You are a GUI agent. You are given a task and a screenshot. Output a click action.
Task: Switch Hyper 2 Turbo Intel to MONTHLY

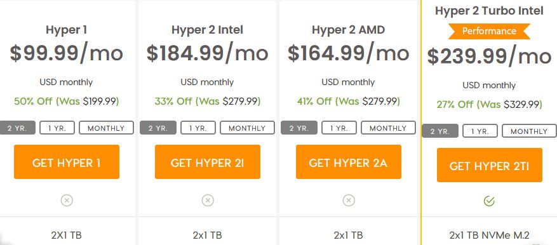[x=529, y=131]
